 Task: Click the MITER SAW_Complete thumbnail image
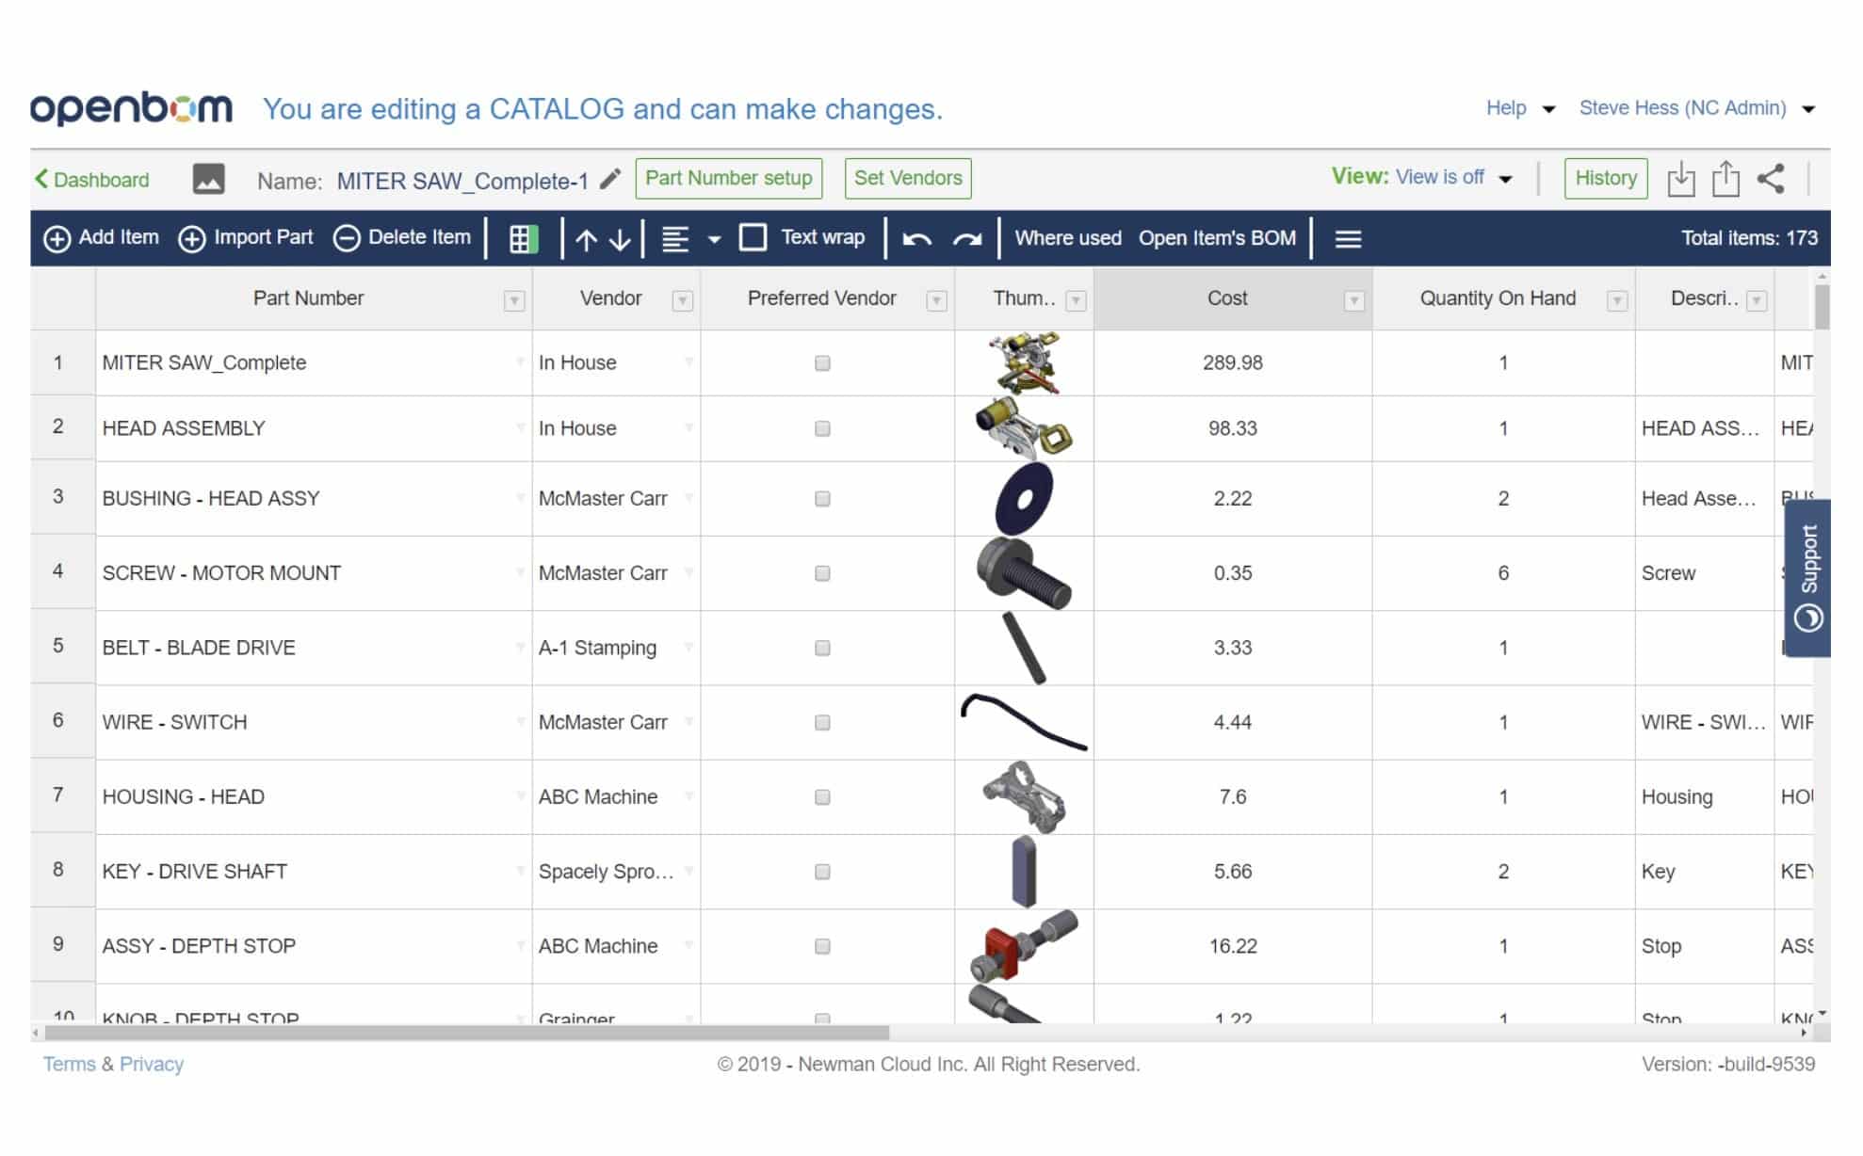[1026, 363]
